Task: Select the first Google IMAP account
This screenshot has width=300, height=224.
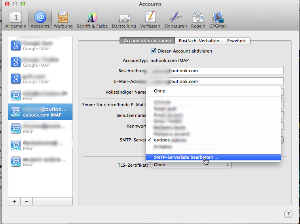Action: click(40, 46)
